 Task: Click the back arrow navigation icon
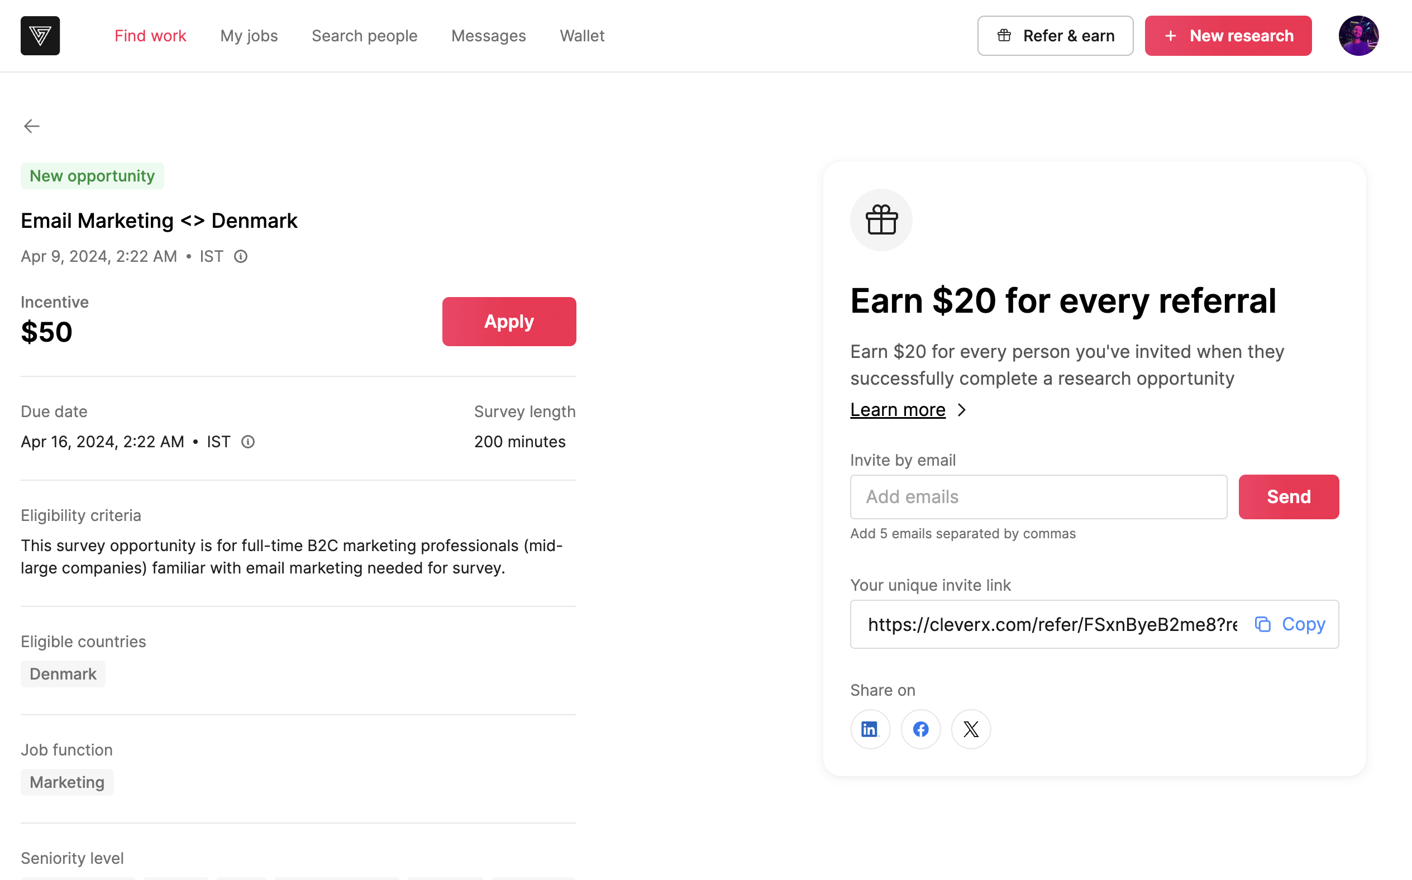click(x=31, y=126)
